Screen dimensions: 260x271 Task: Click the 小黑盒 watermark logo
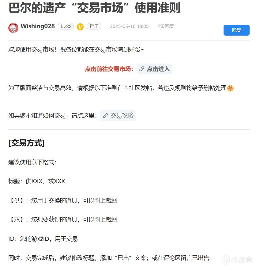237,260
